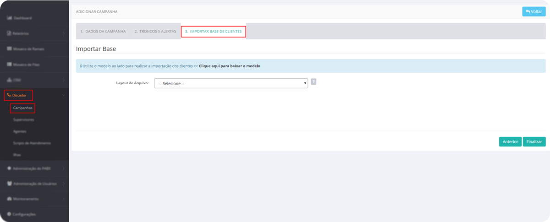Collapse the Discador menu chevron
The width and height of the screenshot is (550, 222).
coord(63,95)
